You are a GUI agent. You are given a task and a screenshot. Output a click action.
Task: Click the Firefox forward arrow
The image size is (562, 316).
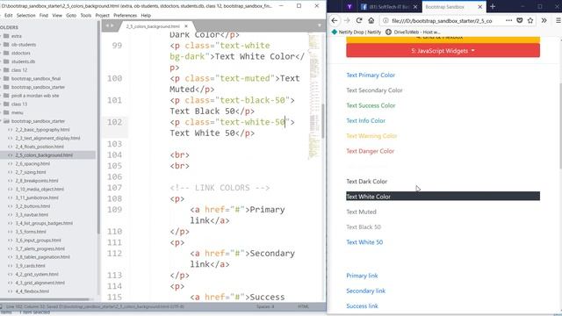click(347, 20)
